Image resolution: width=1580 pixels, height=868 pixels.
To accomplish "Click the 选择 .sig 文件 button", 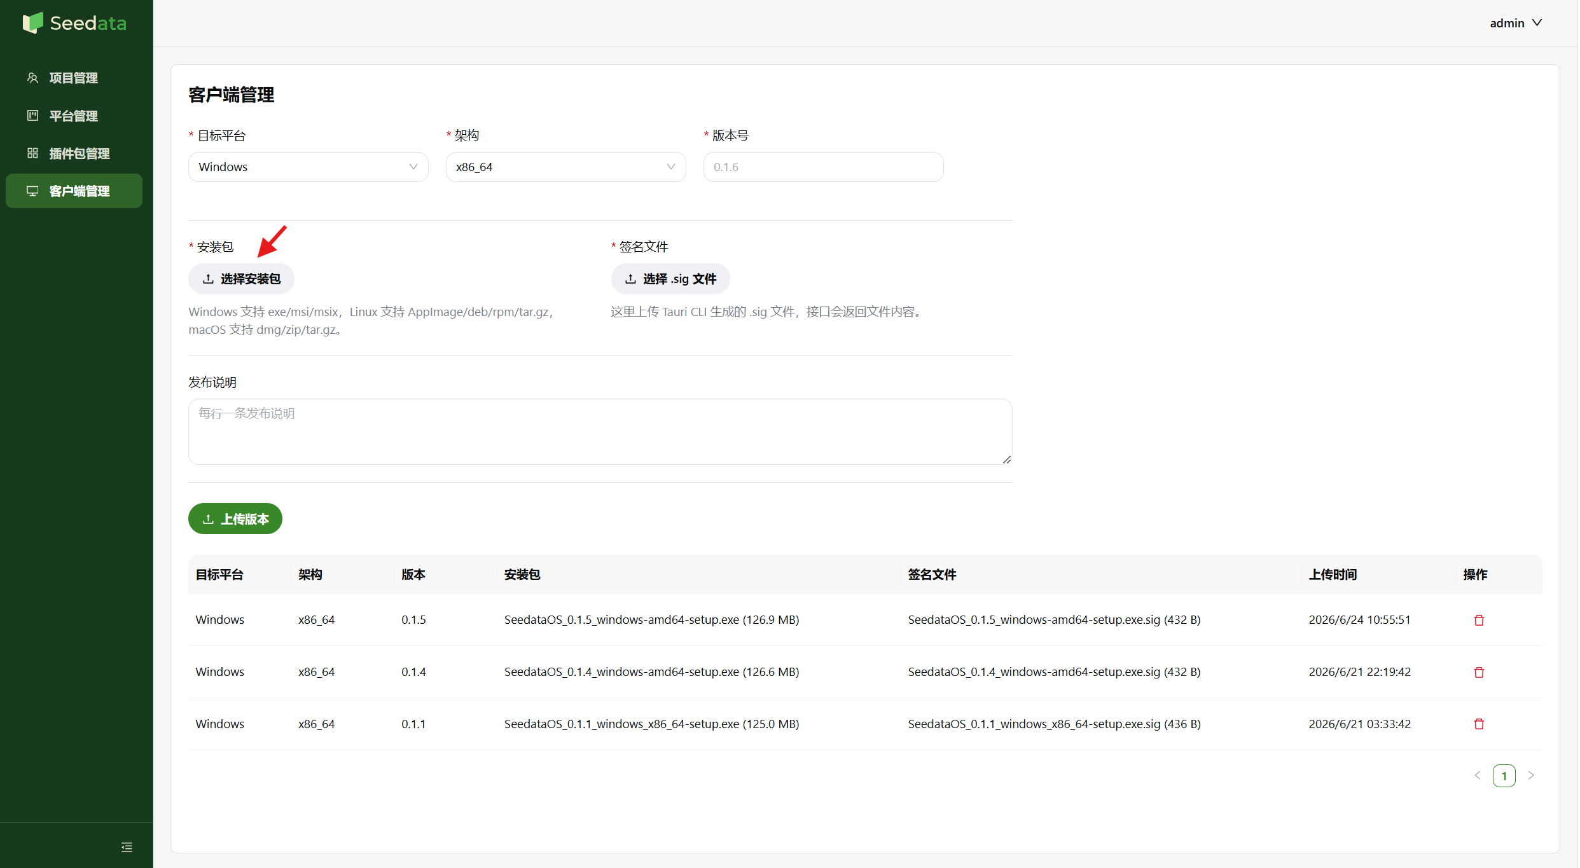I will coord(670,279).
